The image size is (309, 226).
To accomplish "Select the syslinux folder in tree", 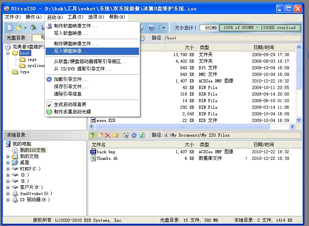I will [36, 66].
